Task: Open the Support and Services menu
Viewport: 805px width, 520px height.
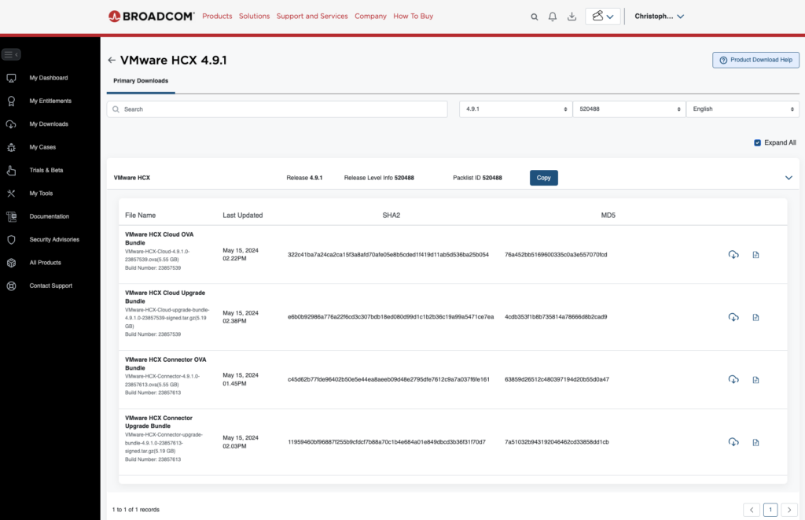Action: [x=312, y=17]
